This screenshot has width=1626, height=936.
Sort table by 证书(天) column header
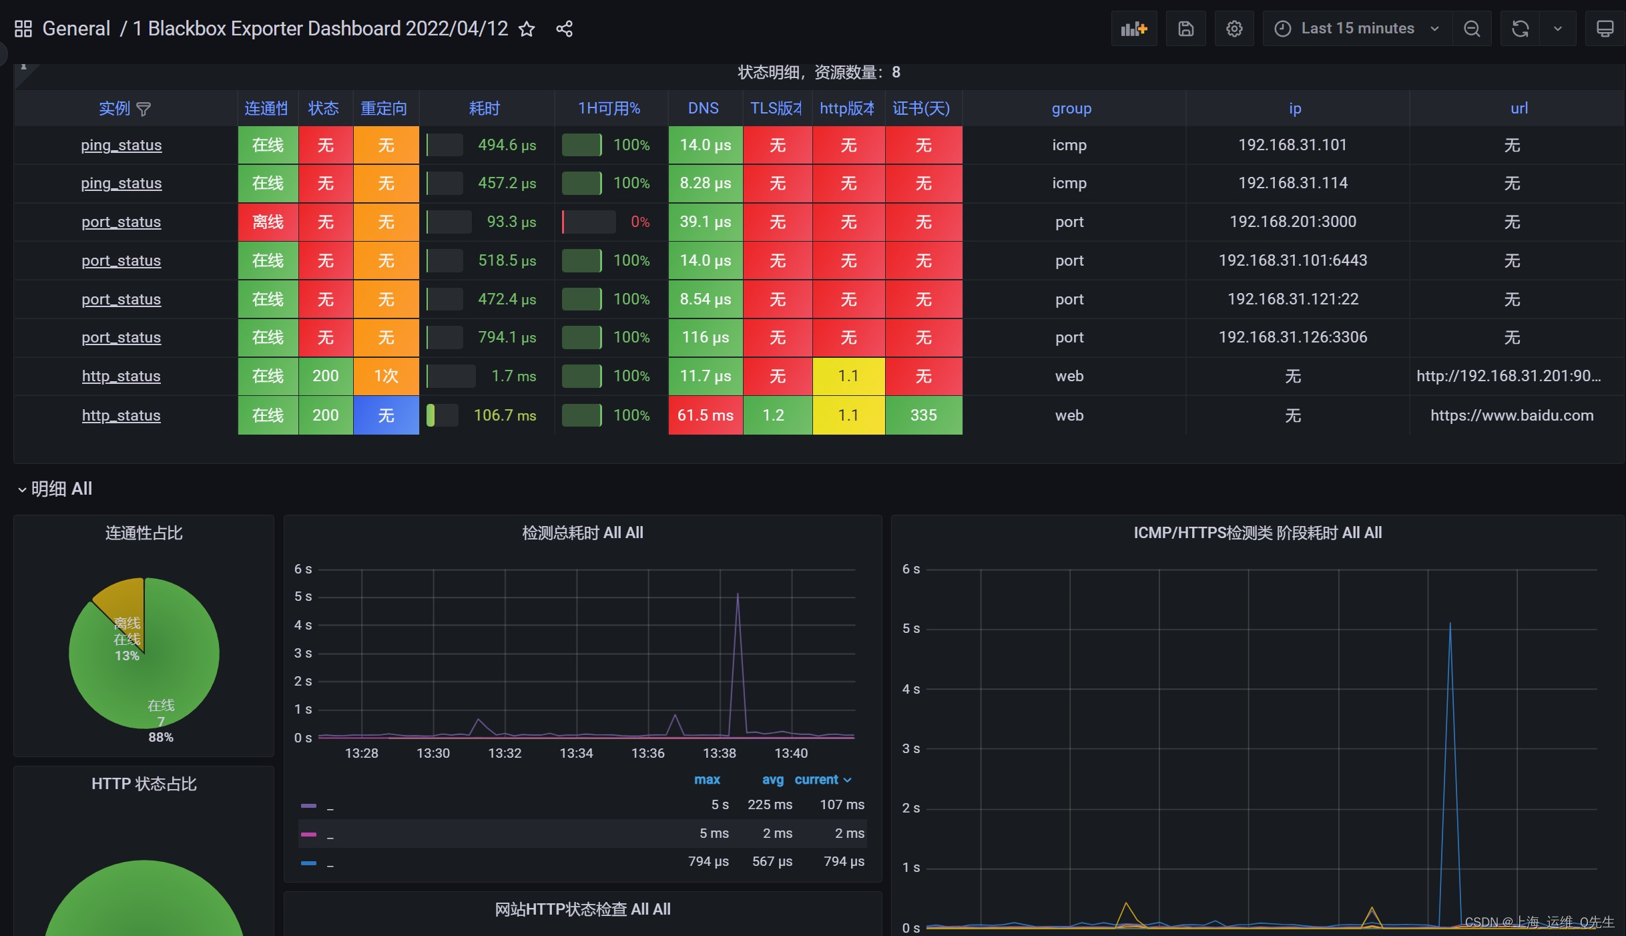[921, 108]
